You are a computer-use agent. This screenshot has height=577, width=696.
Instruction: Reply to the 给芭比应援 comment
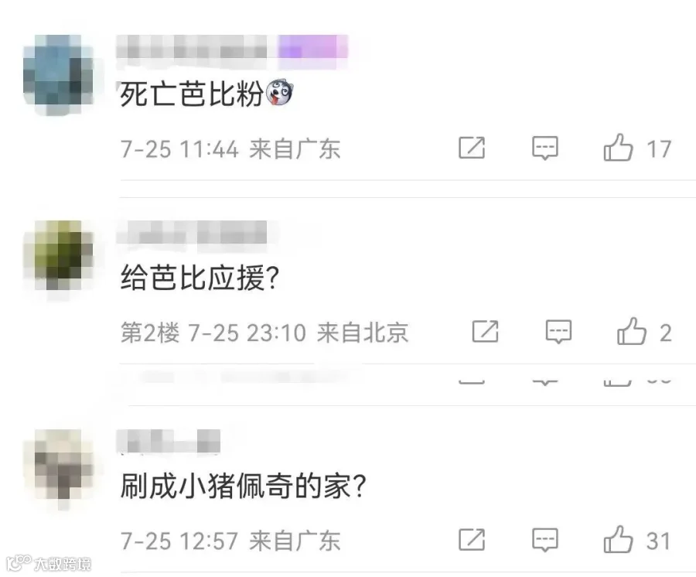[558, 332]
